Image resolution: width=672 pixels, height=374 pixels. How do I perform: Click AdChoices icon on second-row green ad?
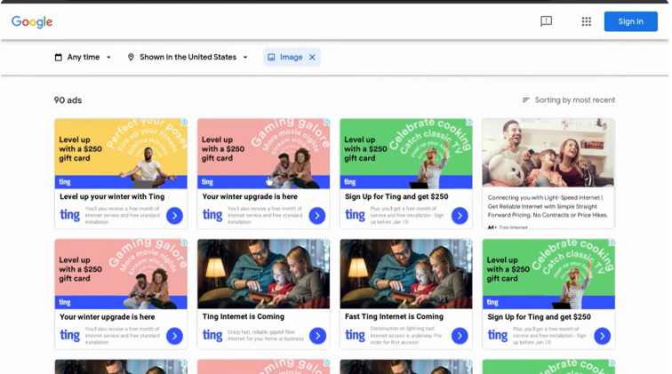click(x=612, y=243)
